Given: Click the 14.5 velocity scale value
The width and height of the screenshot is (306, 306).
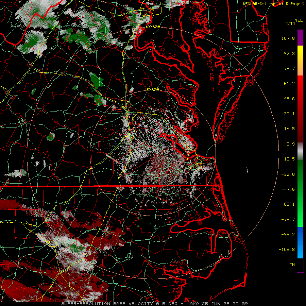Looking at the screenshot, I should pyautogui.click(x=289, y=129).
